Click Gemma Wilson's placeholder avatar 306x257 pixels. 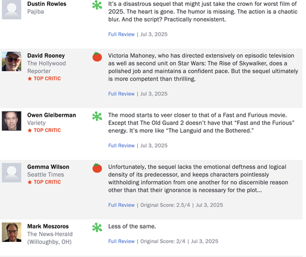12,173
